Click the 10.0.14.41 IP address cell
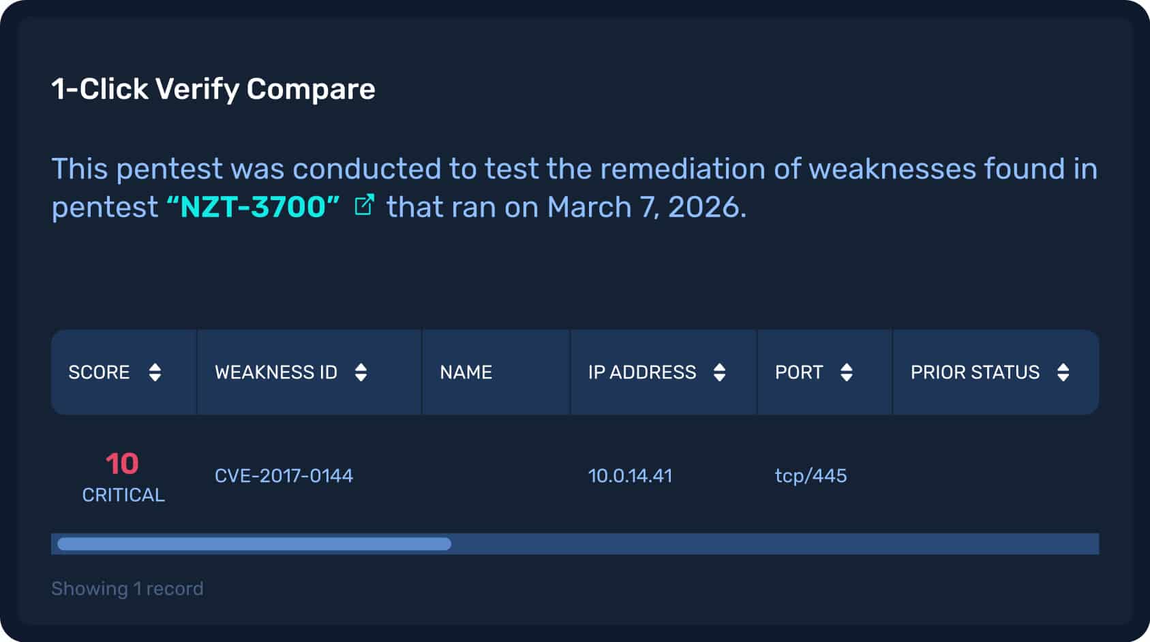Image resolution: width=1150 pixels, height=642 pixels. point(630,475)
